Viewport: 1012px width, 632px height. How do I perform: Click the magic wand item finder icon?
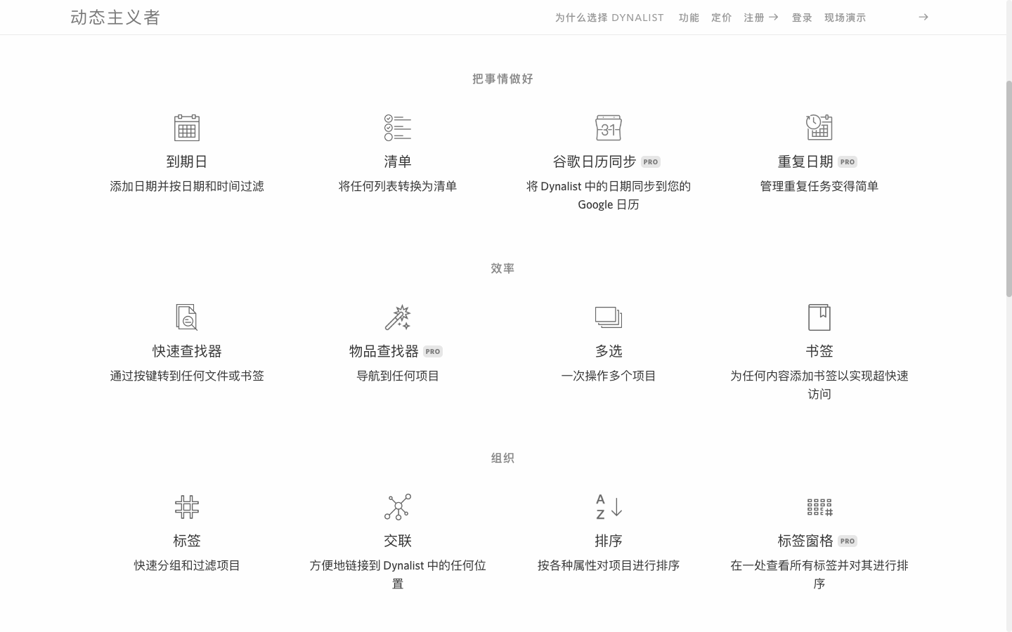(x=397, y=317)
